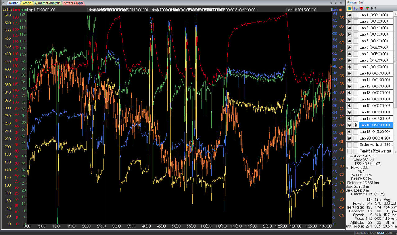
Task: Toggle the eye icon for Lap 18
Action: point(350,125)
